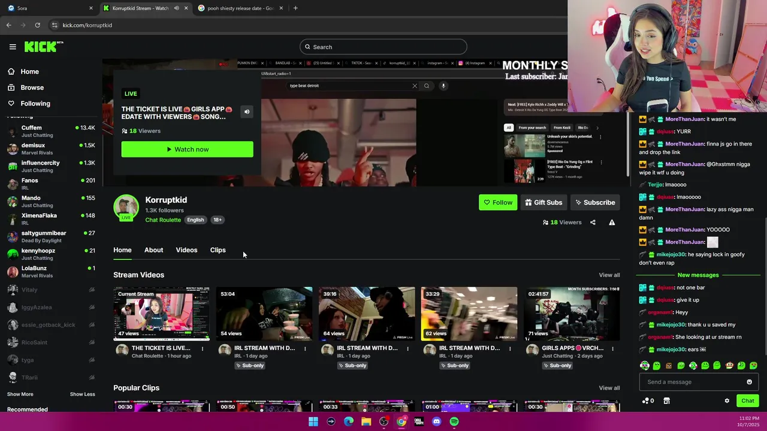Subscribe to Korruptkid

[595, 202]
